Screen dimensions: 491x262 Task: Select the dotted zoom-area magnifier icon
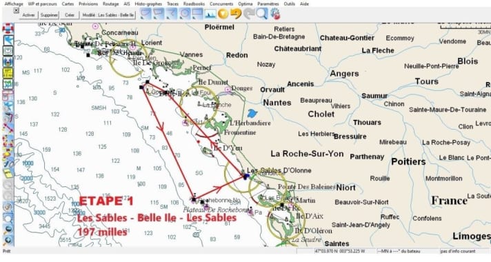point(8,218)
